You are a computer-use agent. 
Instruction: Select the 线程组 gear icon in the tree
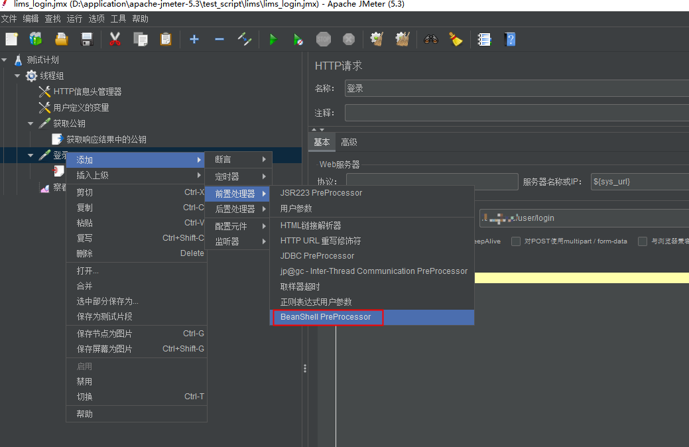click(x=31, y=76)
